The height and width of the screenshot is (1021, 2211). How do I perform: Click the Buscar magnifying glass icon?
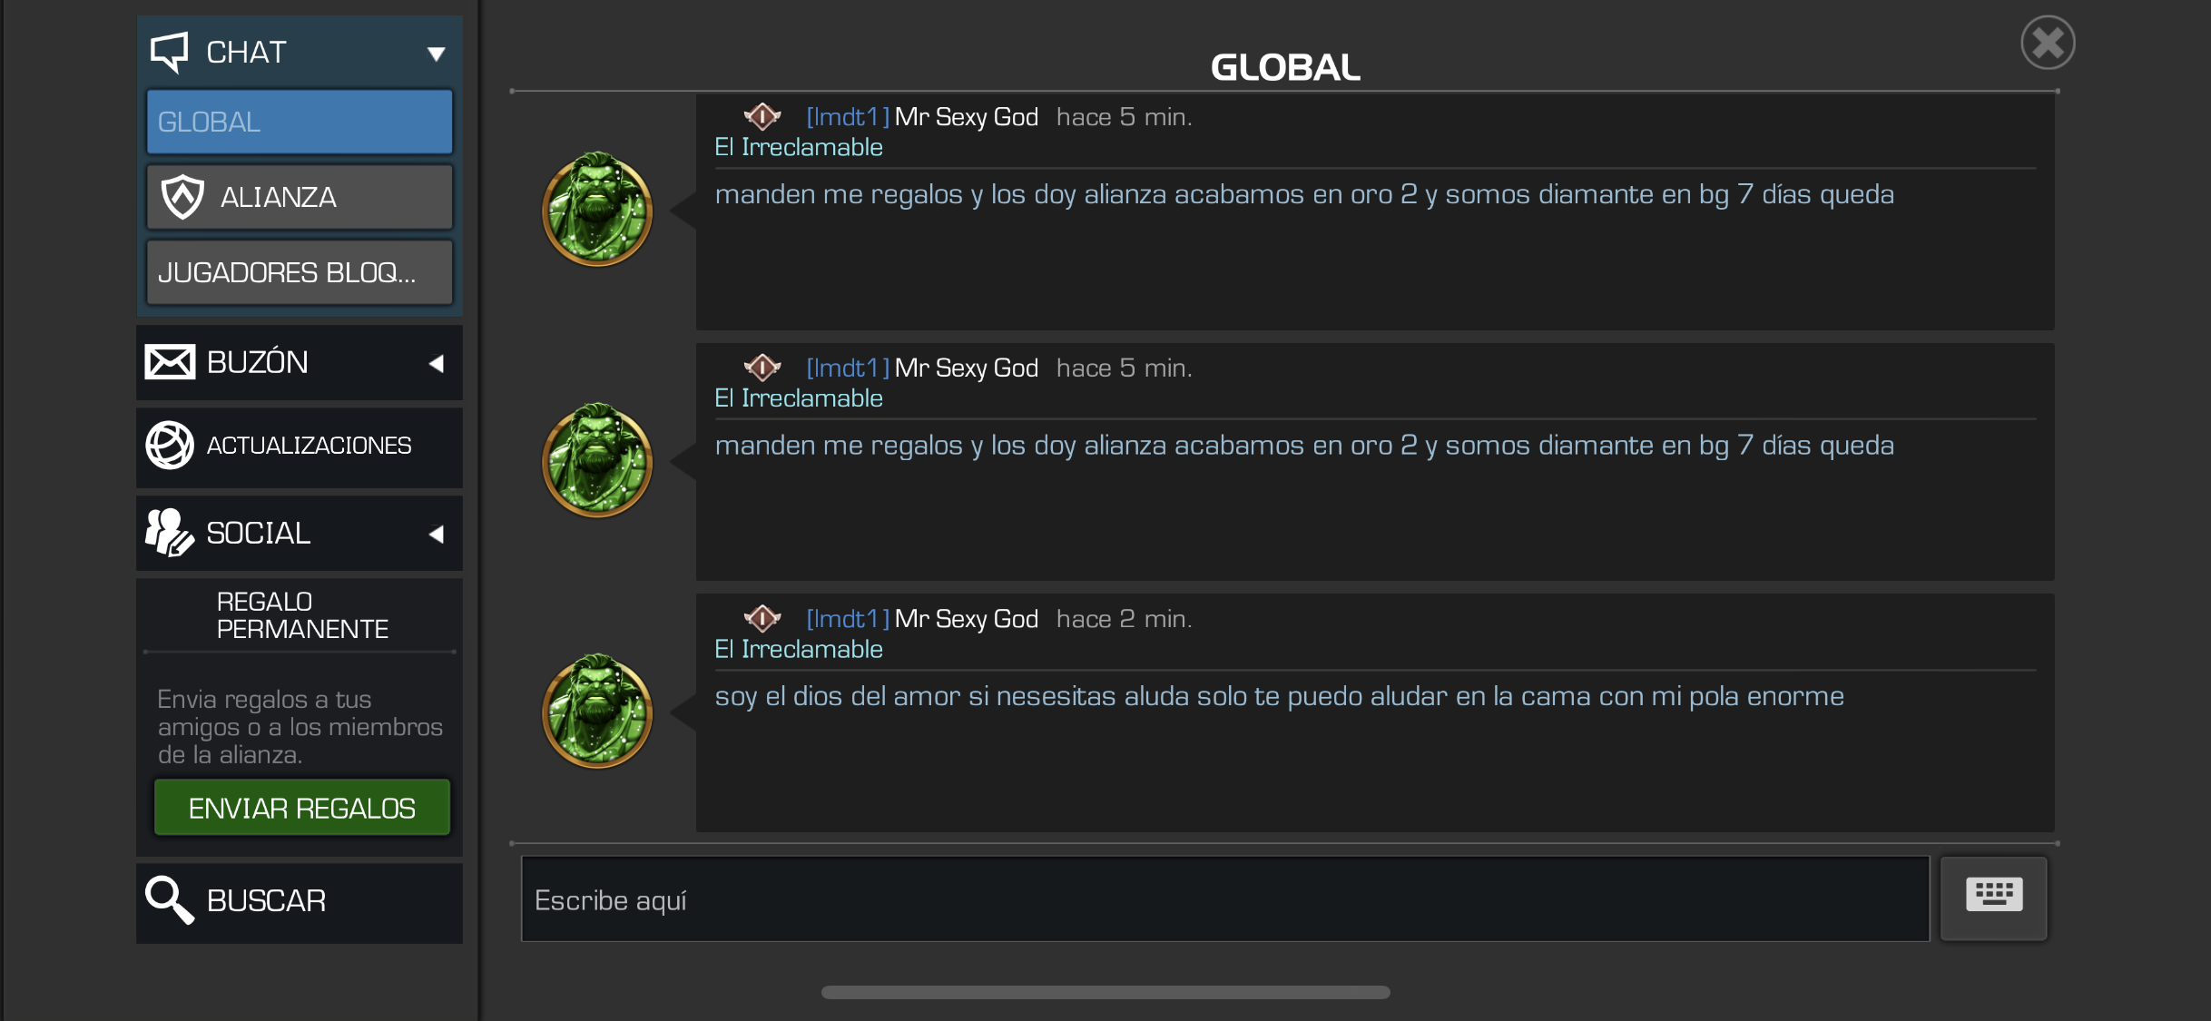(x=170, y=899)
